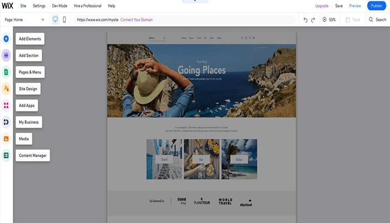Click the Pages & Menu label button

(x=30, y=72)
